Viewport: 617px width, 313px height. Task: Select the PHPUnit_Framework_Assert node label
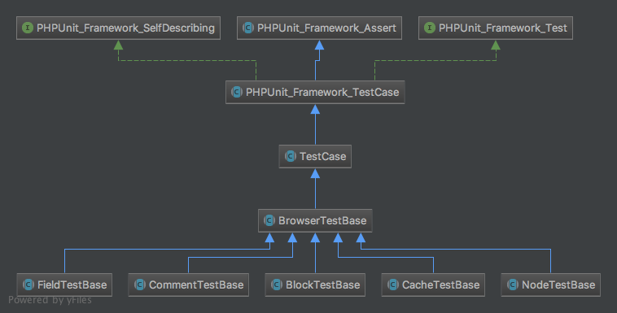pos(326,28)
